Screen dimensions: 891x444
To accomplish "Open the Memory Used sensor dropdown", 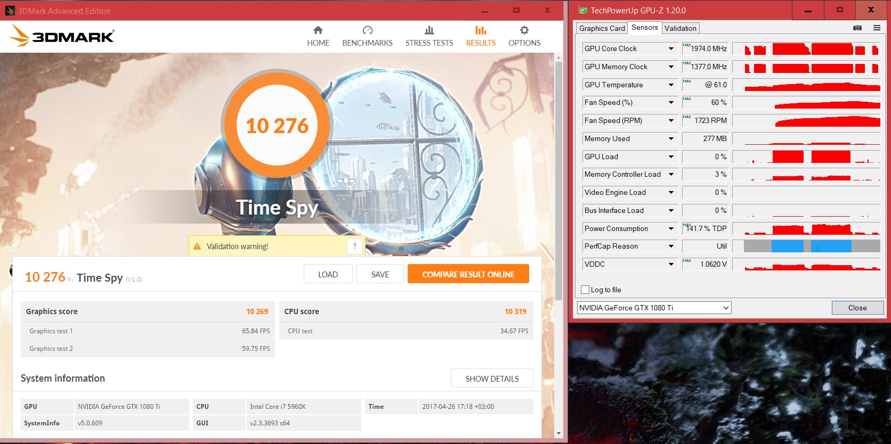I will tap(671, 138).
